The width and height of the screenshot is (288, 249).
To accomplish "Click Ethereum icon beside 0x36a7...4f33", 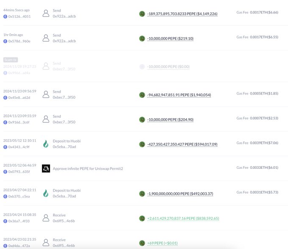I will [6, 221].
